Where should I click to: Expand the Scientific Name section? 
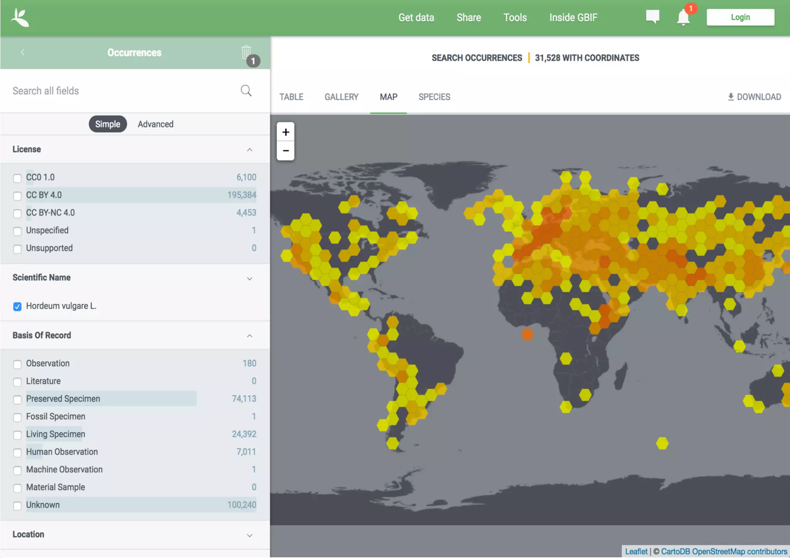pos(250,278)
